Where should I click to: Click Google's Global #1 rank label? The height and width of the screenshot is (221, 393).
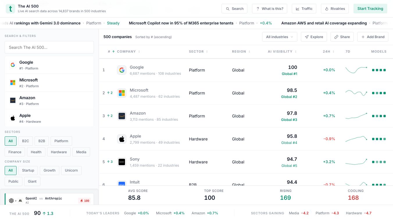290,74
